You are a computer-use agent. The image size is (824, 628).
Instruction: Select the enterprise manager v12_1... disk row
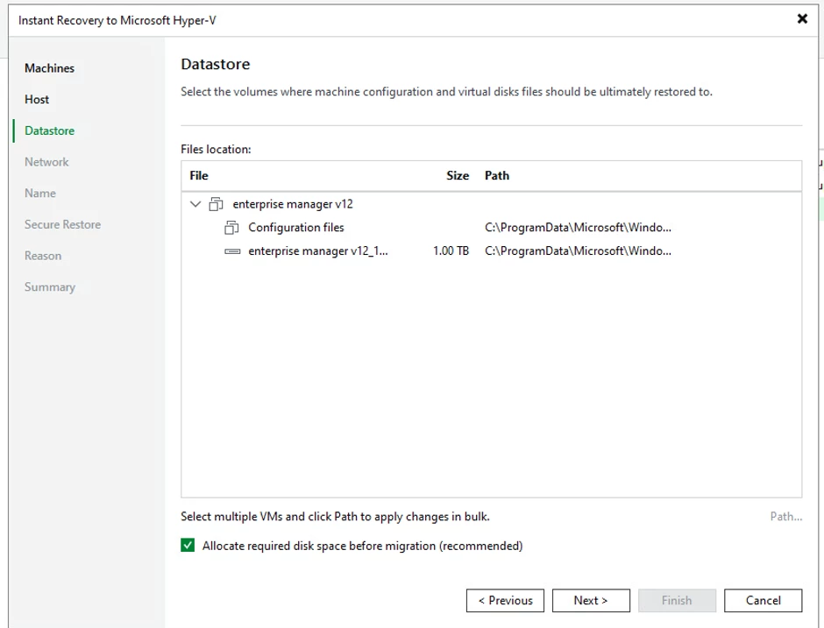(x=492, y=251)
